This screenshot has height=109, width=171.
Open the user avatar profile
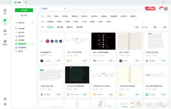point(166,9)
